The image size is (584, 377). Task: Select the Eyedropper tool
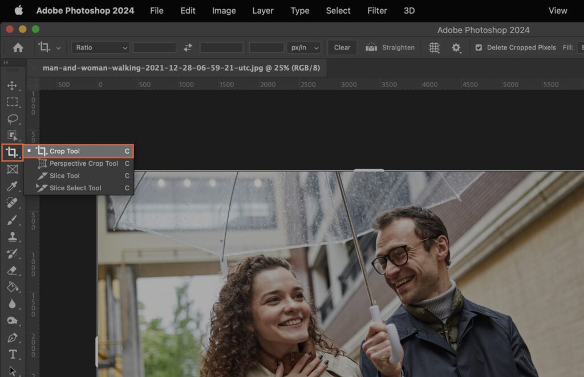tap(13, 186)
